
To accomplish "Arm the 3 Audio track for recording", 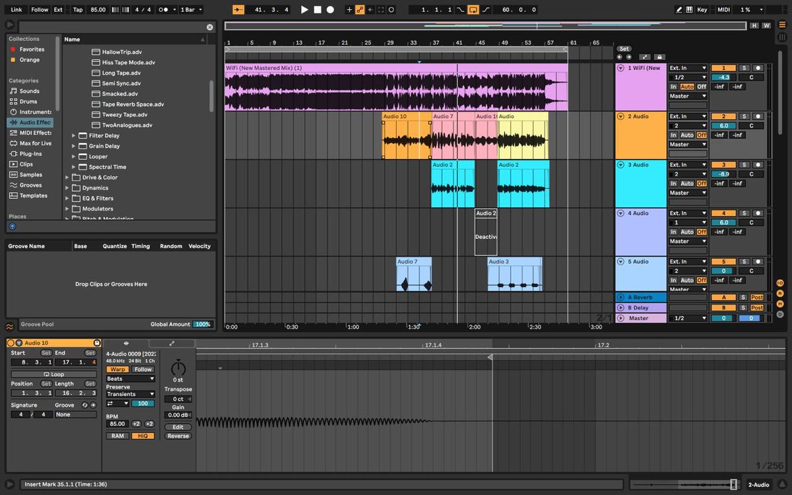I will point(758,165).
